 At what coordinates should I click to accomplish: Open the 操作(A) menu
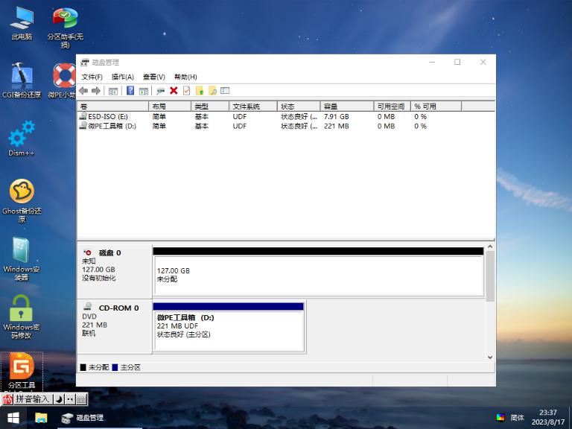coord(122,77)
